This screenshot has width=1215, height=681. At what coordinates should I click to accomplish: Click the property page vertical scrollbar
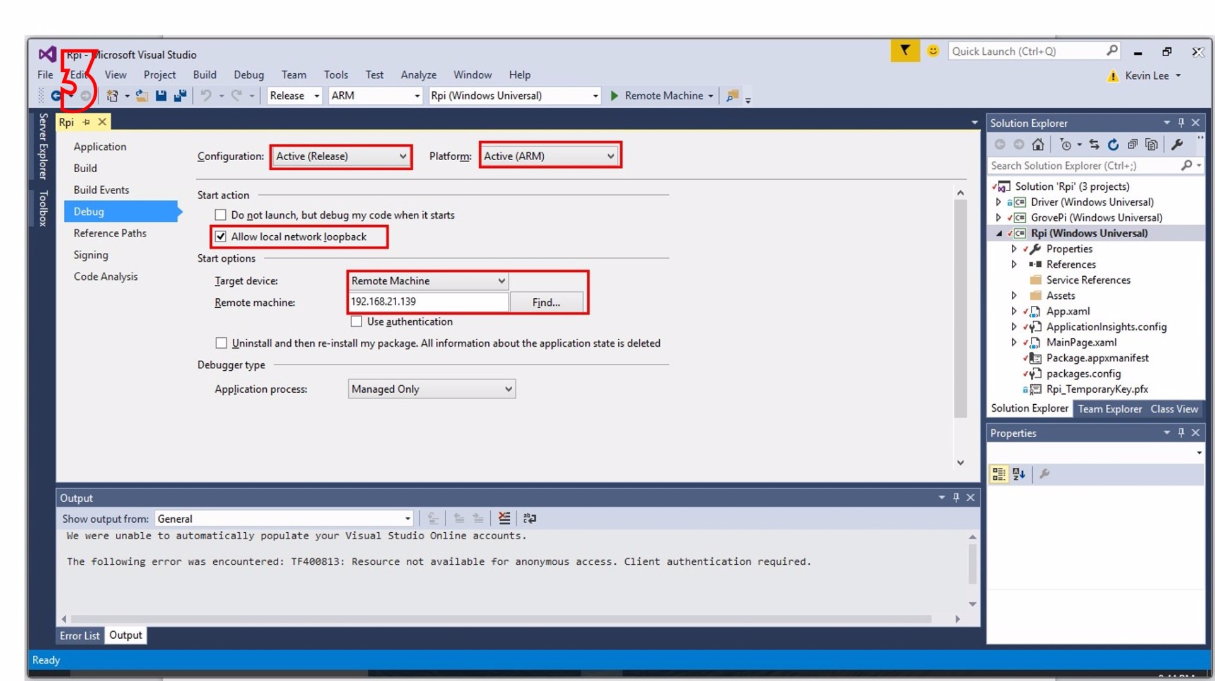pyautogui.click(x=960, y=309)
